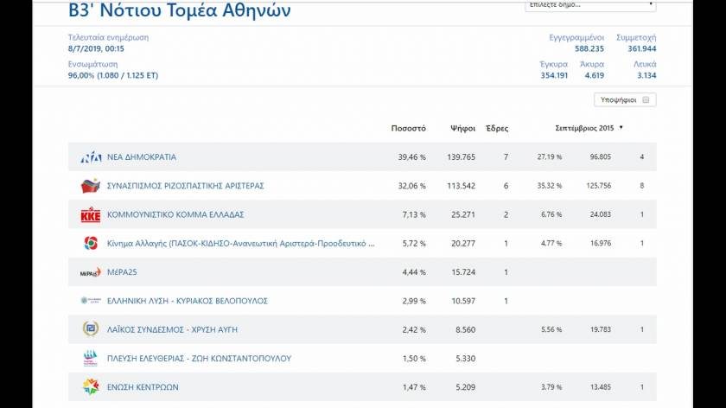Click the Κίνημα Αλλαγής logo icon

click(91, 244)
